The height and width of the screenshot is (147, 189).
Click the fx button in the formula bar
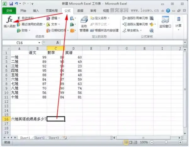[58, 42]
